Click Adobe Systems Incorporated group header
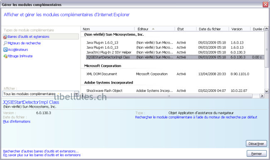The height and width of the screenshot is (160, 270). (109, 83)
